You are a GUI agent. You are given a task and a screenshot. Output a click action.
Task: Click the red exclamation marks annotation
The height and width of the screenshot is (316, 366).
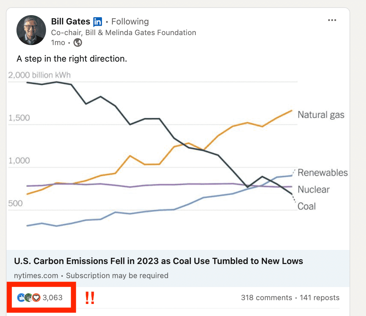pos(89,298)
